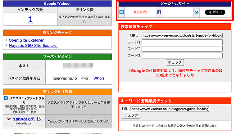236x134 pixels.
Task: Open Majestic SEO Site Explorer link
Action: click(34, 46)
